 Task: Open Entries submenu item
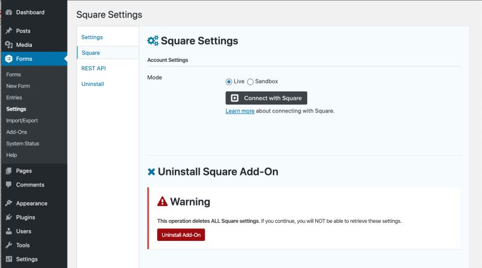tap(14, 97)
